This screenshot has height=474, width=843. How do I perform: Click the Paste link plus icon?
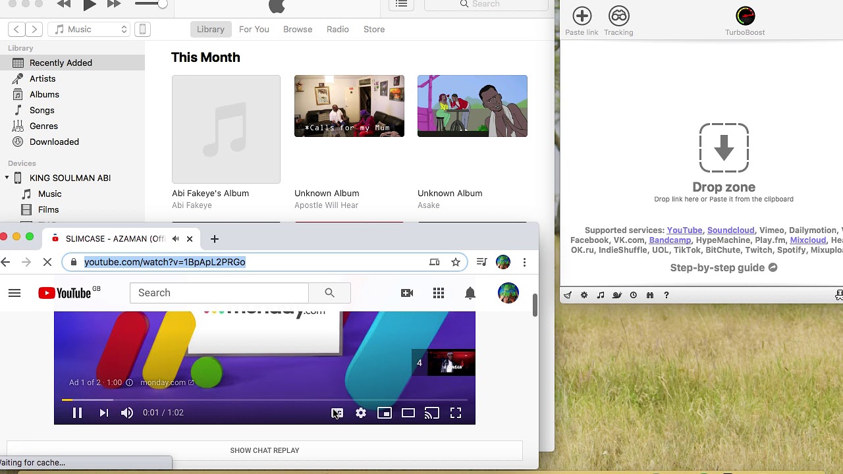(582, 16)
